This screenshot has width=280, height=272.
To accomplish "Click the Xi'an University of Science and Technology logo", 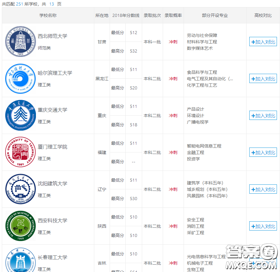I will point(20,226).
